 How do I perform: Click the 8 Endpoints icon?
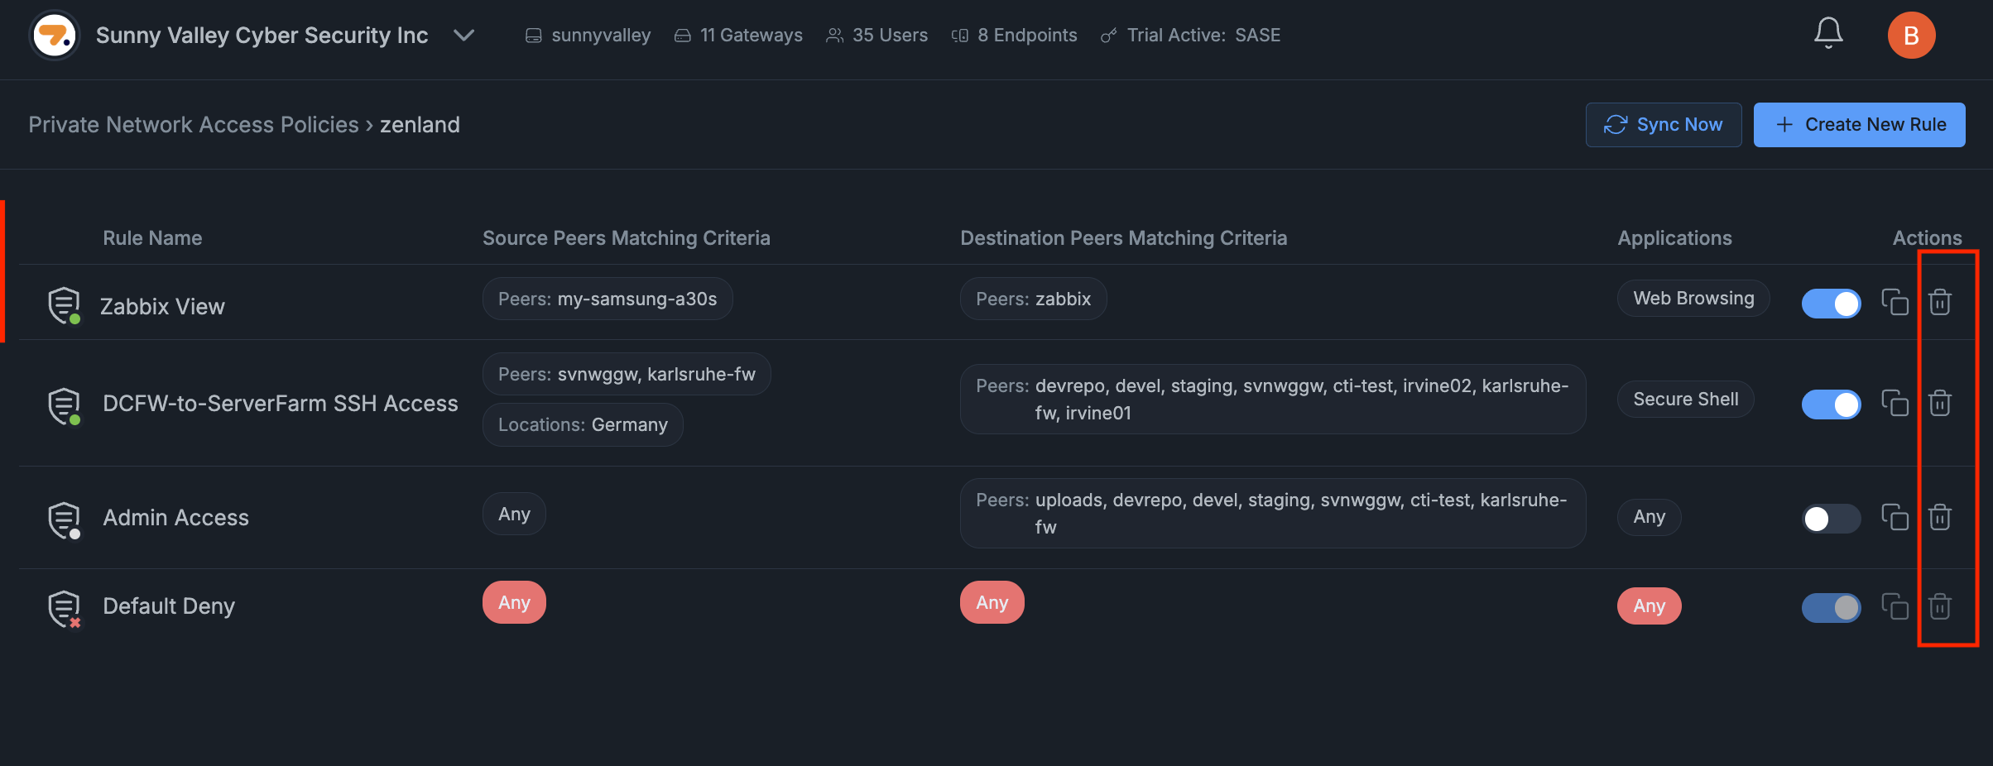(960, 35)
